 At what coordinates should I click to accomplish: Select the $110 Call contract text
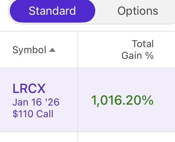[x=33, y=114]
